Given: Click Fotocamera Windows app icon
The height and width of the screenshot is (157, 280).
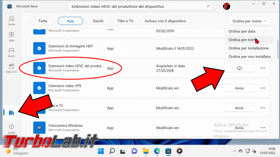Looking at the screenshot, I should pyautogui.click(x=39, y=128).
